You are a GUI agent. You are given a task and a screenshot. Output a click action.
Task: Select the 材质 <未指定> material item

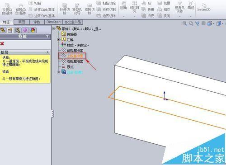pos(75,45)
